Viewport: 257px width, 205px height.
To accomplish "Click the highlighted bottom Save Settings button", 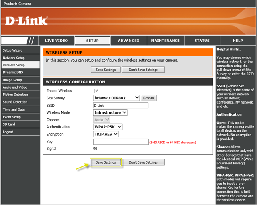I will click(x=106, y=162).
